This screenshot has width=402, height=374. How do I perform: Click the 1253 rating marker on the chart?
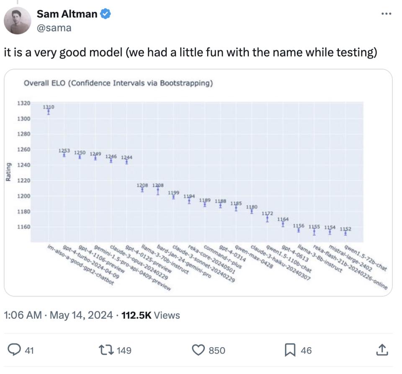click(64, 155)
